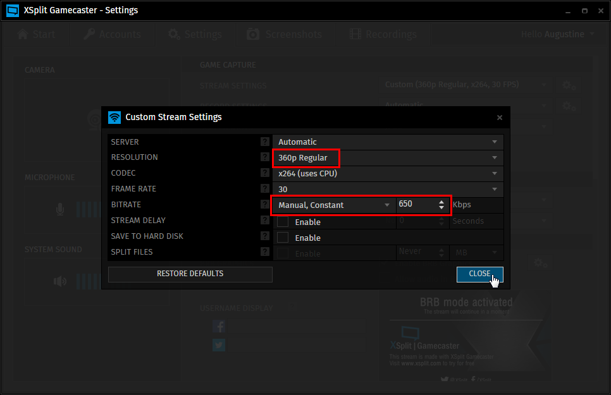Click the help icon next to RESOLUTION
611x395 pixels.
click(265, 157)
